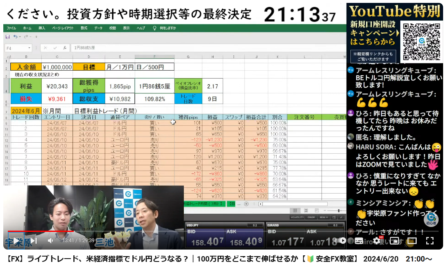Open YouTube player settings gear
This screenshot has width=446, height=266.
tap(376, 241)
